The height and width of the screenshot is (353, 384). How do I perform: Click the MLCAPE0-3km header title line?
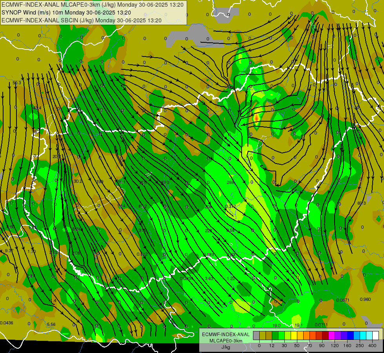92,5
